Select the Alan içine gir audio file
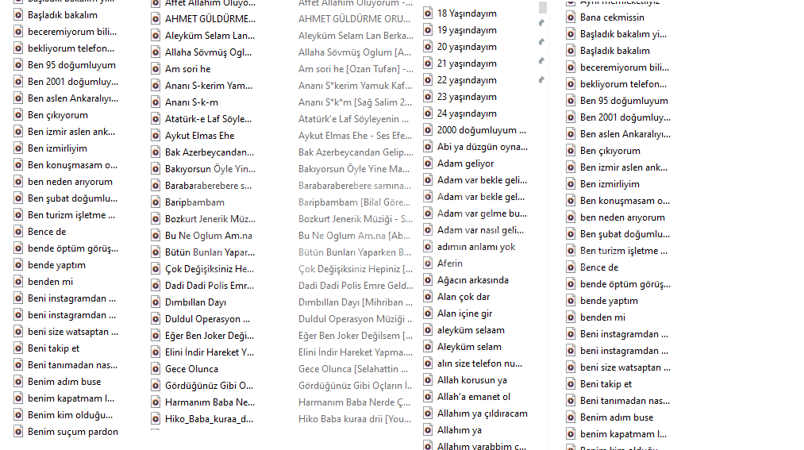 tap(464, 313)
